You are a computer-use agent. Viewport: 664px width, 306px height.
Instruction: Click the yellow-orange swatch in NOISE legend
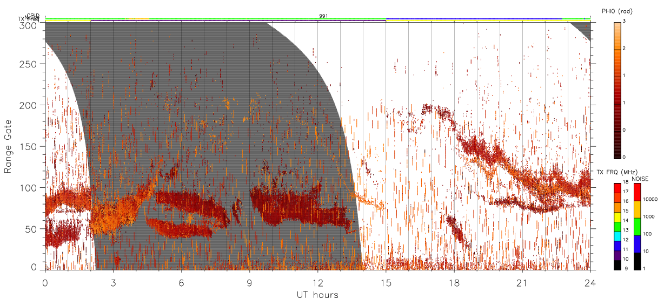click(638, 209)
